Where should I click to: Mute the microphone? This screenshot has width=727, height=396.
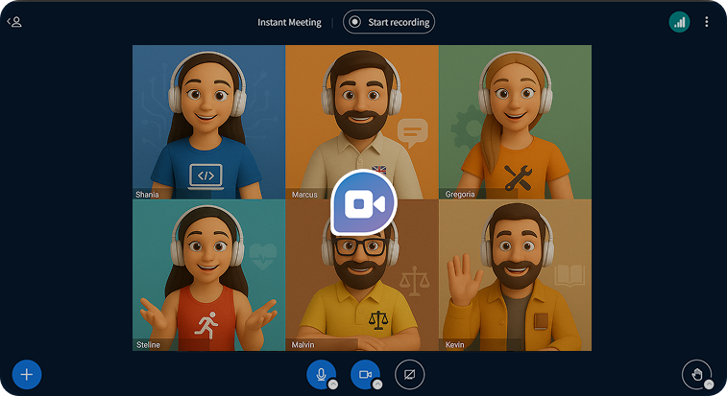(x=321, y=374)
